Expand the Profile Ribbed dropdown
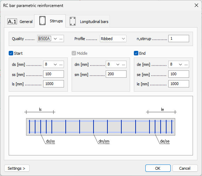This screenshot has height=176, width=202. (x=113, y=39)
